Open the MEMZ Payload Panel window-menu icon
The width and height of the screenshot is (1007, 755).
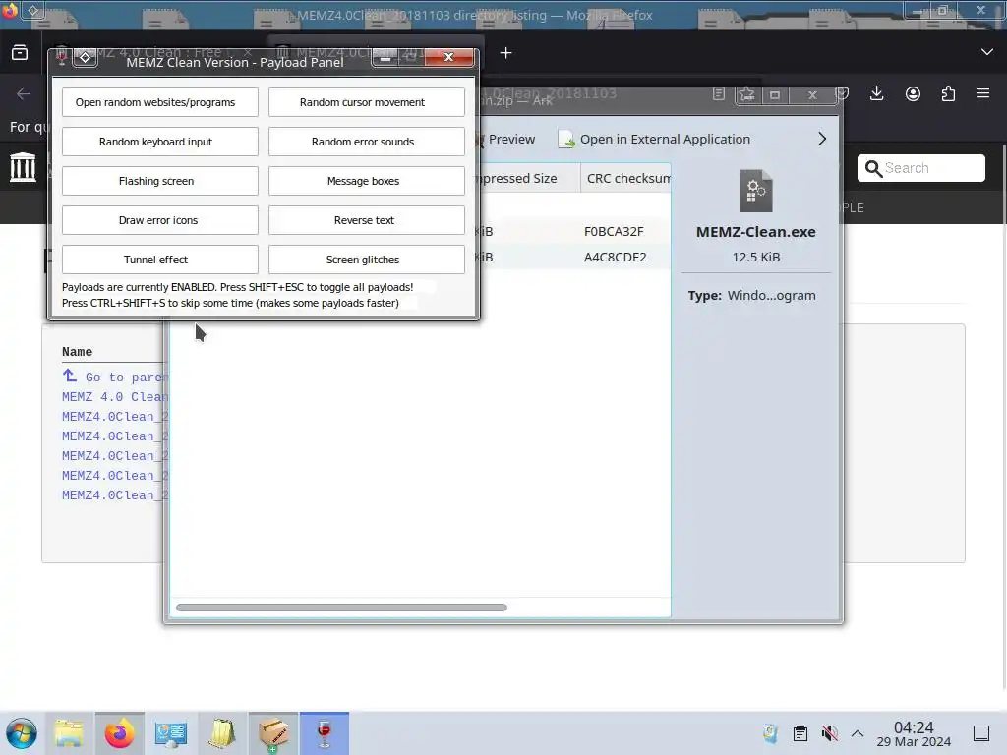(x=85, y=57)
